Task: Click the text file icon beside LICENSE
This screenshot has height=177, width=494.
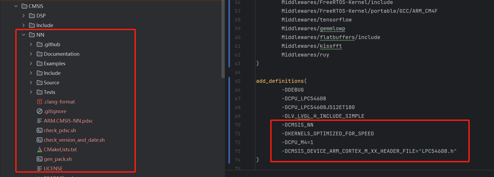Action: coord(40,169)
